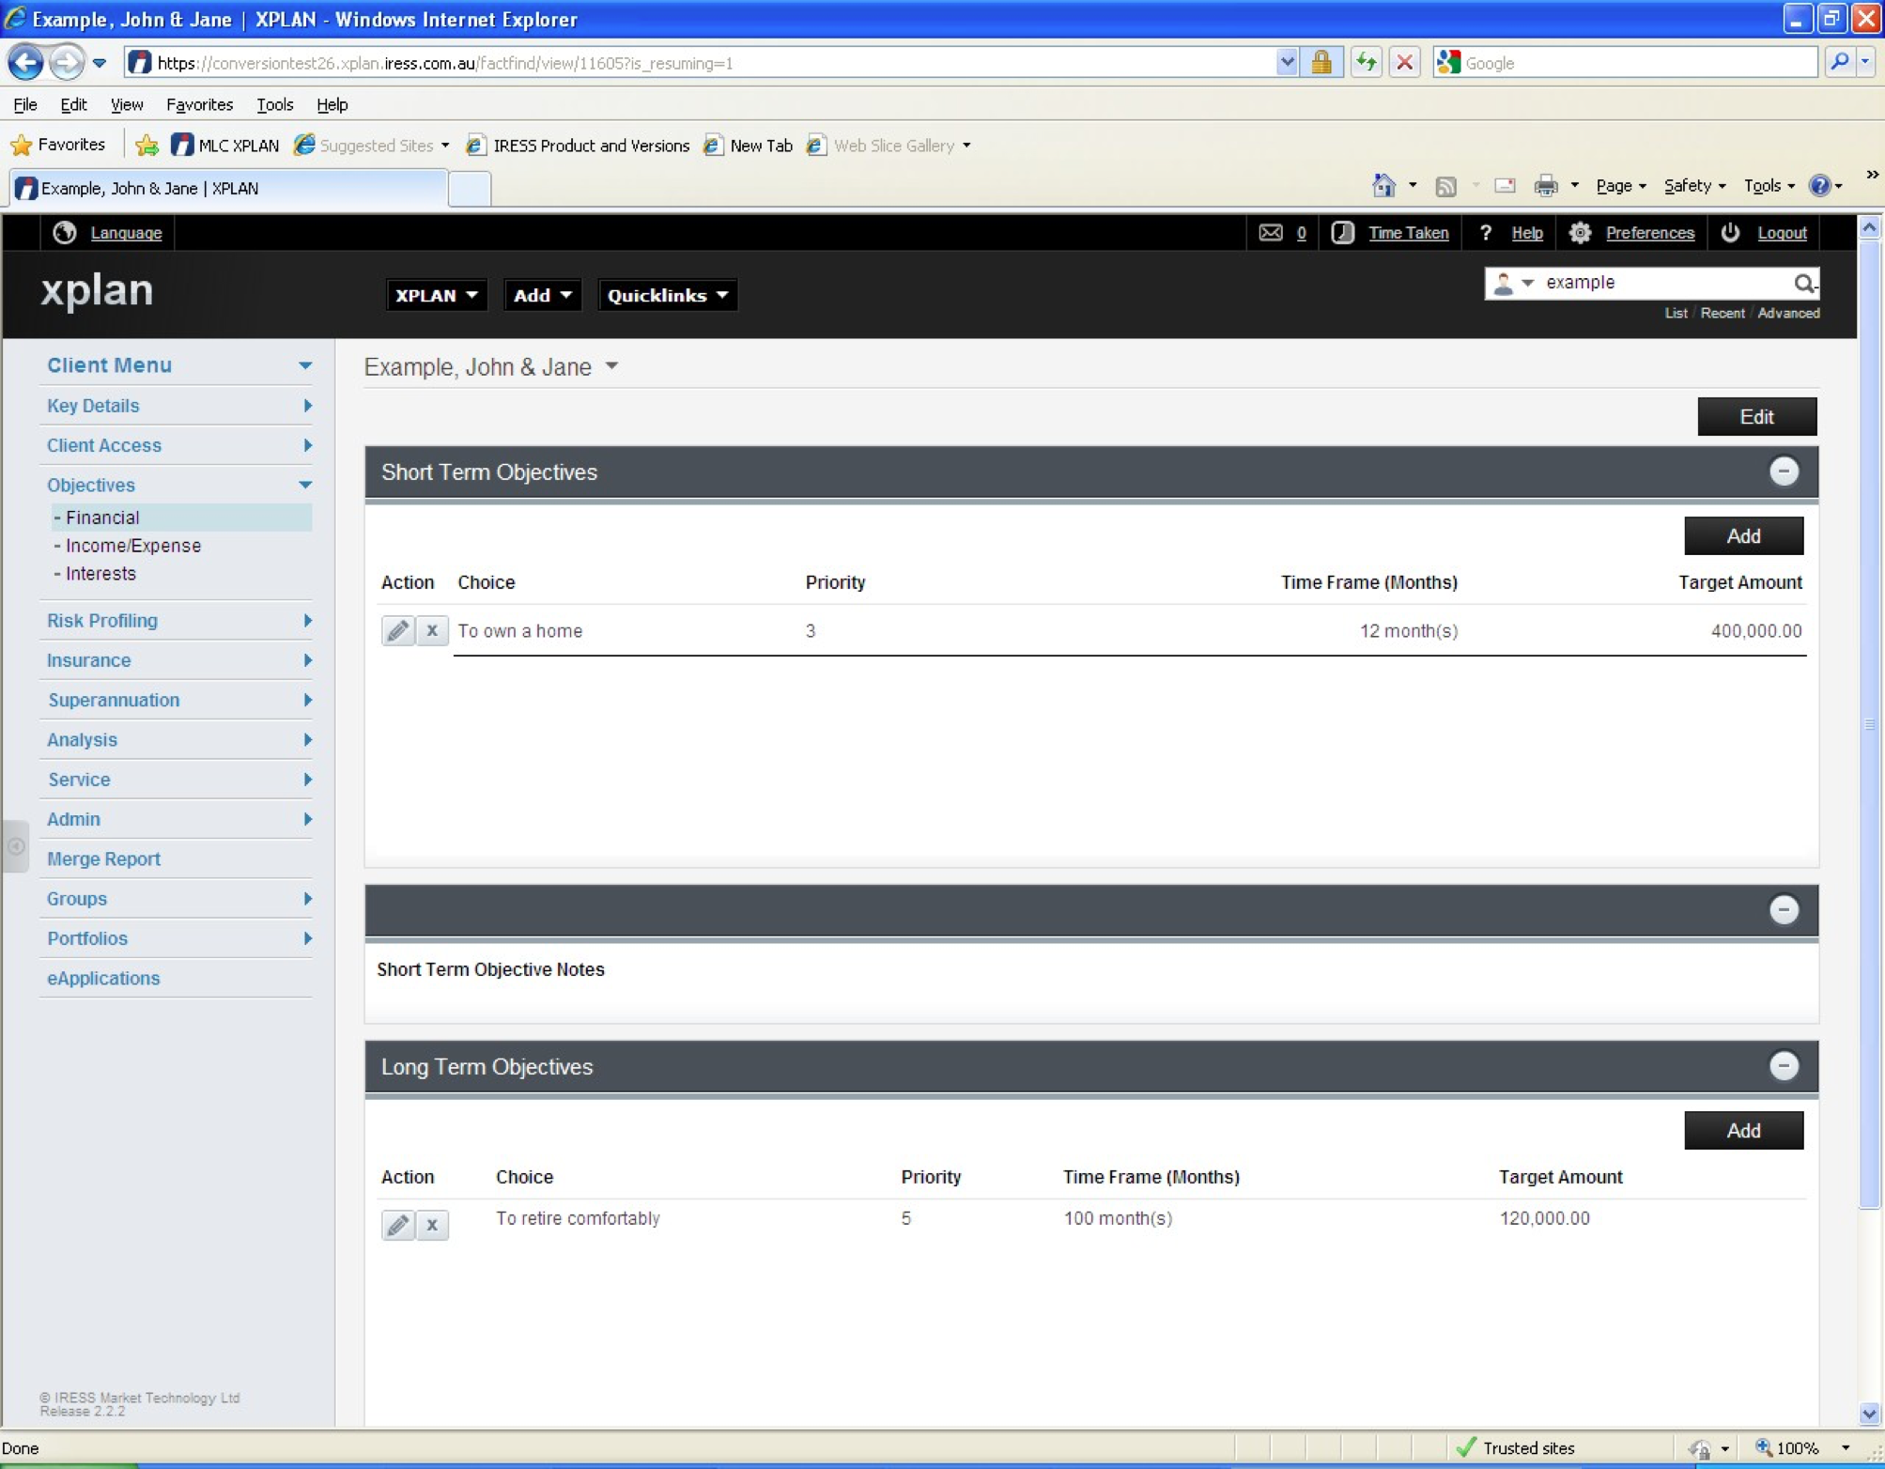Click the mail envelope icon in top bar
The image size is (1885, 1469).
pos(1270,233)
